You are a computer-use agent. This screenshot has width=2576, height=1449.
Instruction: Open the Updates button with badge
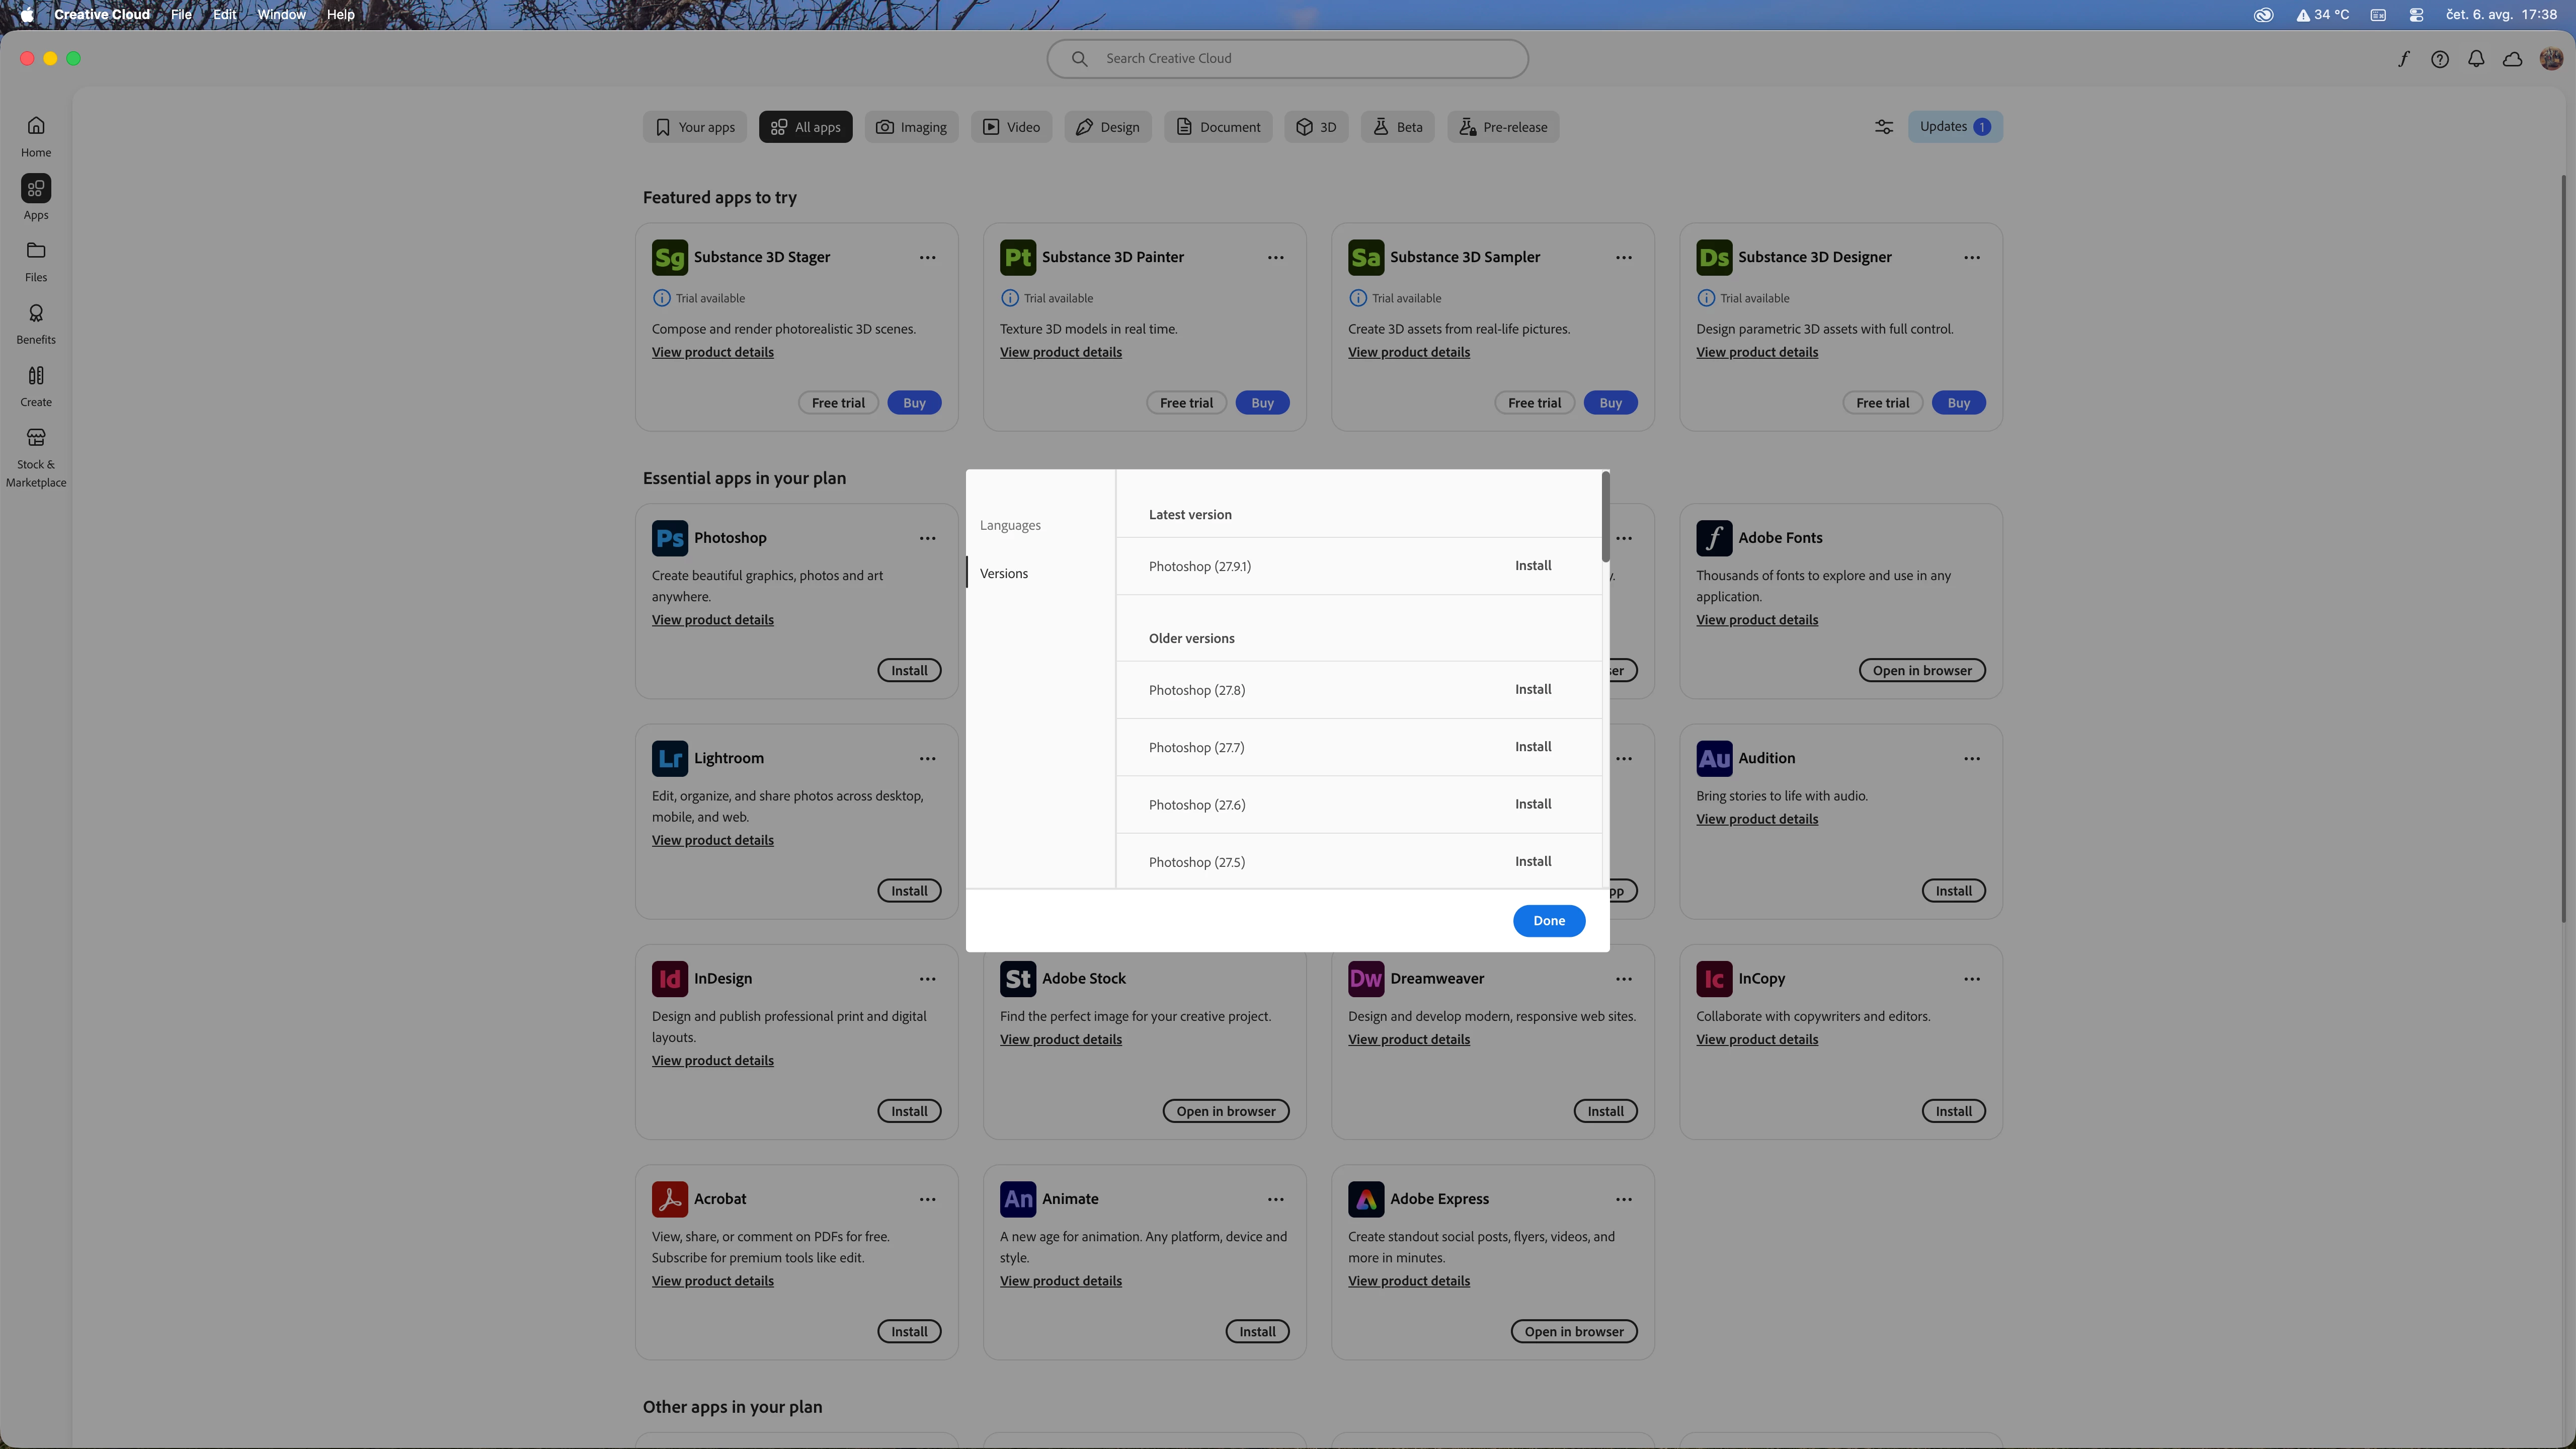(1955, 127)
